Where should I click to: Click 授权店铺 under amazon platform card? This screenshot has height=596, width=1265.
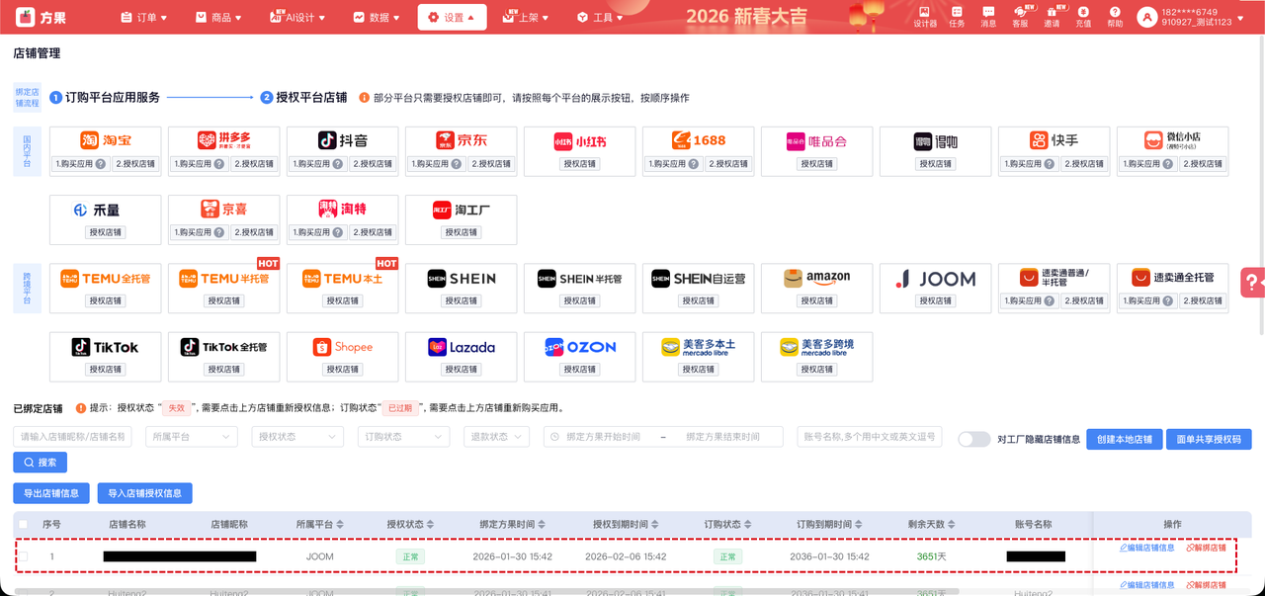pos(817,300)
